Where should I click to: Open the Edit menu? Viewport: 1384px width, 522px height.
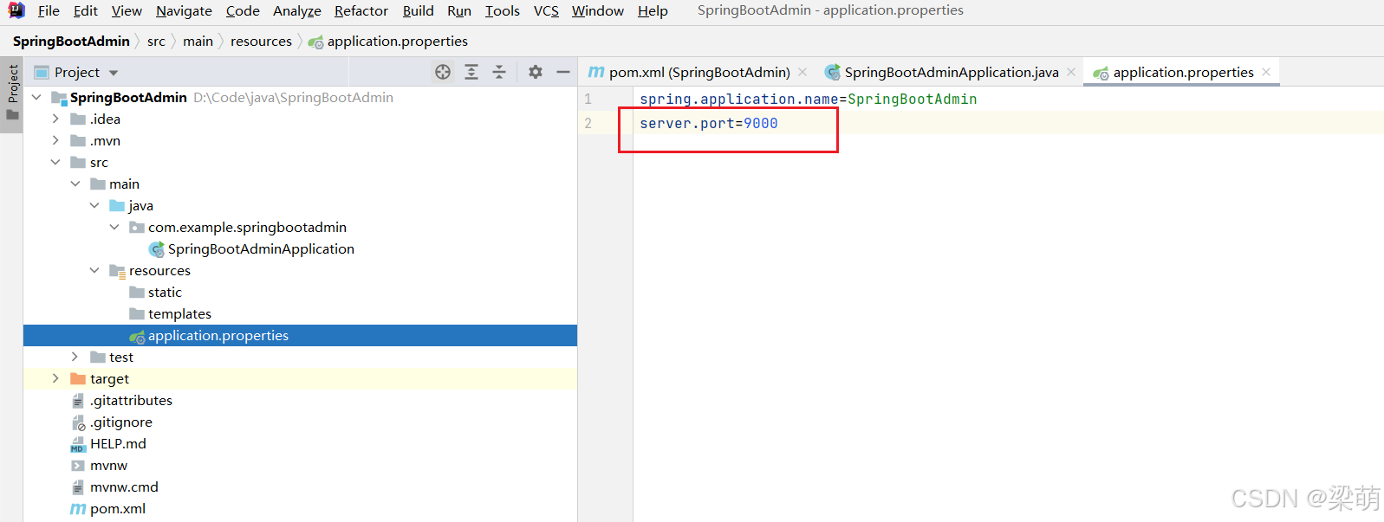pos(85,10)
